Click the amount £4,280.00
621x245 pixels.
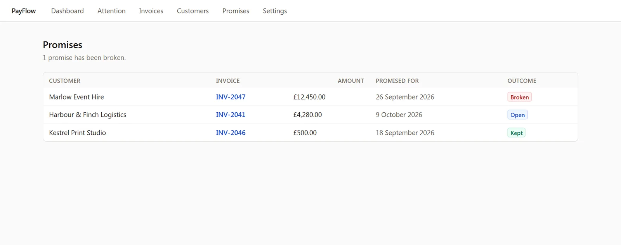(307, 115)
